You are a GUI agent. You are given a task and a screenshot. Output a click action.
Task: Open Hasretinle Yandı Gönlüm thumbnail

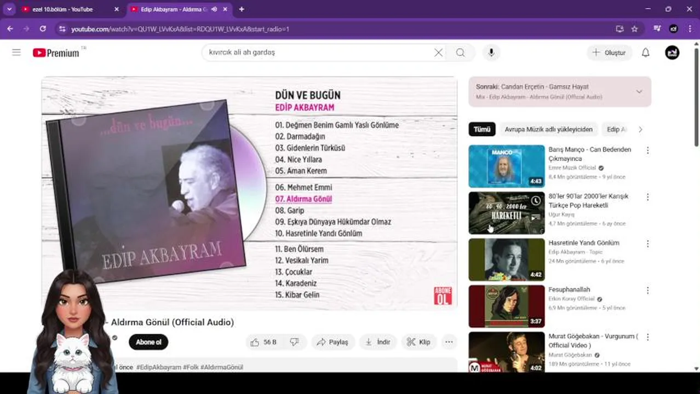tap(507, 259)
